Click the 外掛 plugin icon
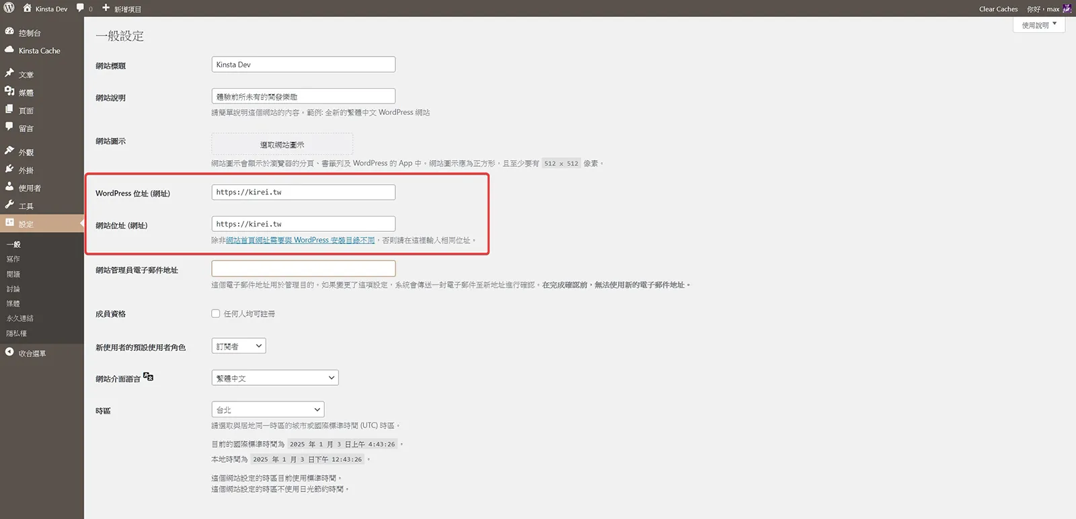The image size is (1076, 519). 9,169
